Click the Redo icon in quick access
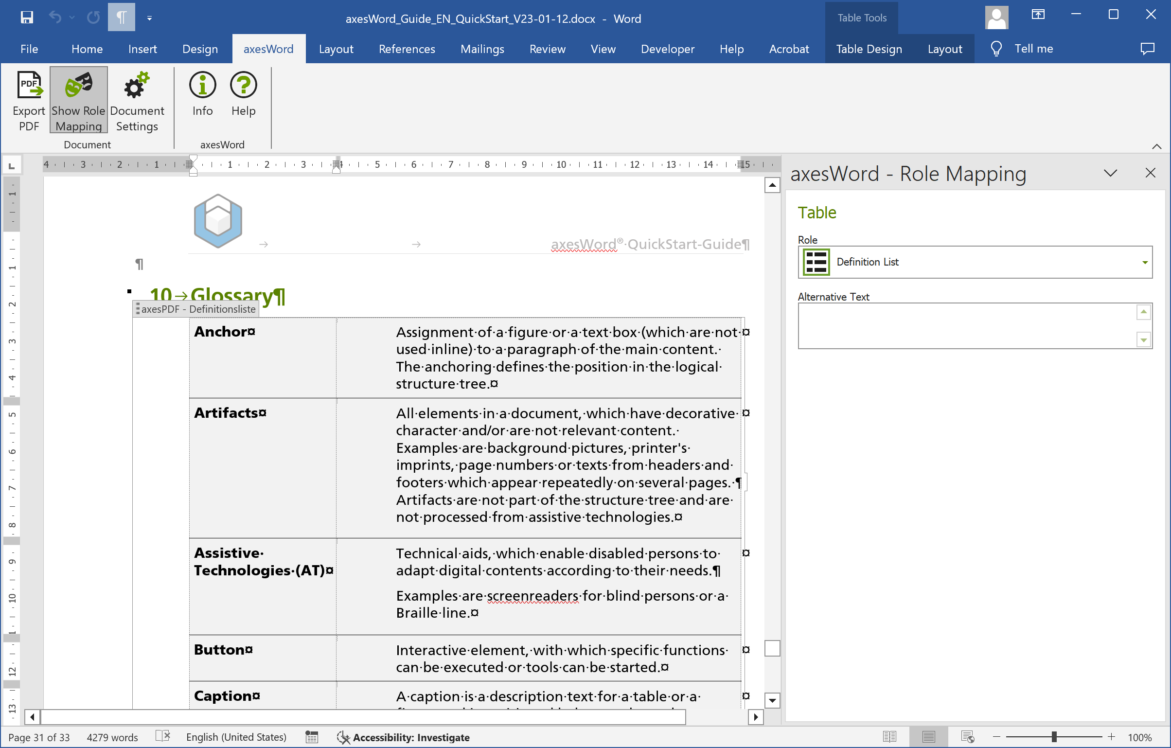Viewport: 1171px width, 748px height. coord(93,18)
